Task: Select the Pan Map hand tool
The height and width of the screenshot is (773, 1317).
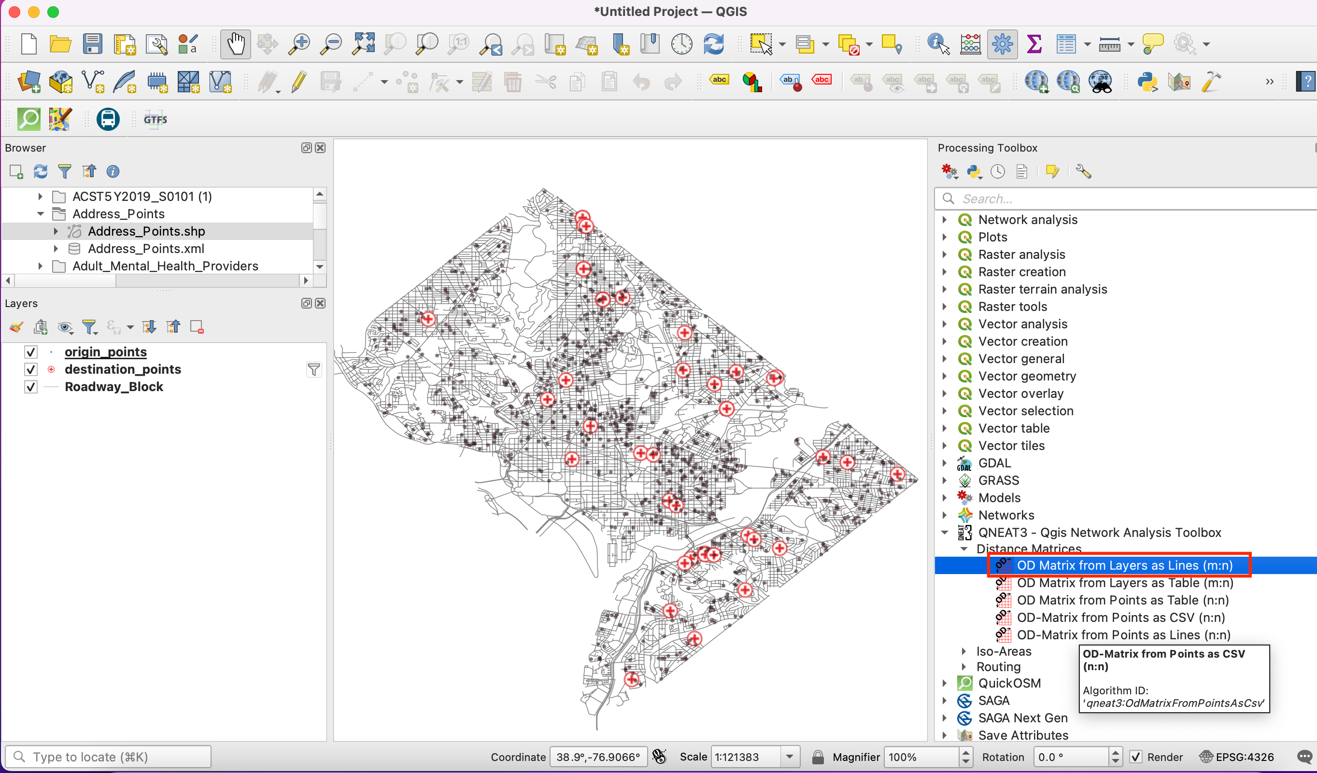Action: pyautogui.click(x=235, y=44)
